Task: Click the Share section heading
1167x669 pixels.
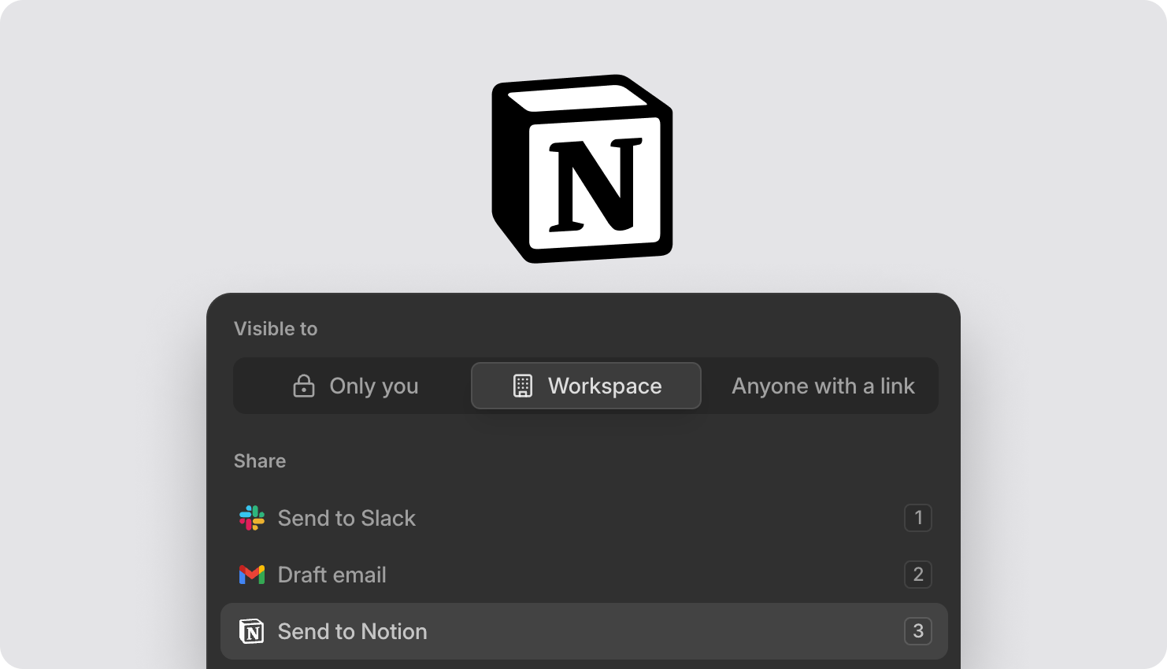Action: click(x=259, y=460)
